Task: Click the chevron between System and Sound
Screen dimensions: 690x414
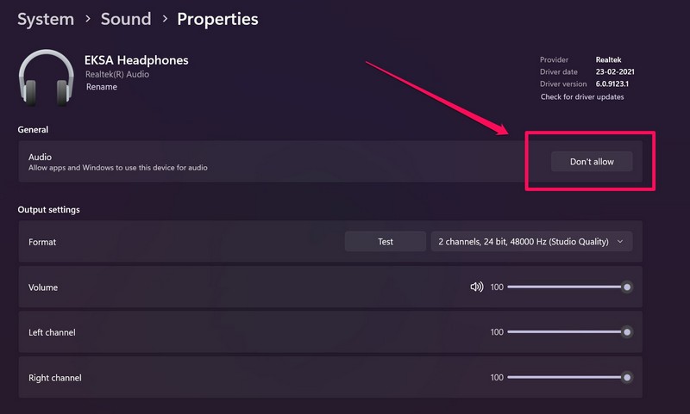Action: pyautogui.click(x=85, y=19)
